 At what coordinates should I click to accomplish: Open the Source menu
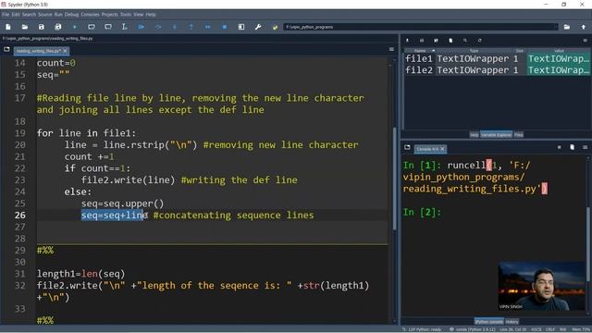click(45, 15)
